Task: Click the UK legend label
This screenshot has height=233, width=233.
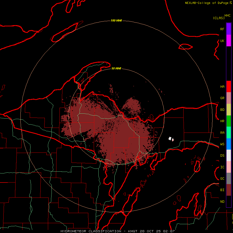Action: (x=222, y=41)
